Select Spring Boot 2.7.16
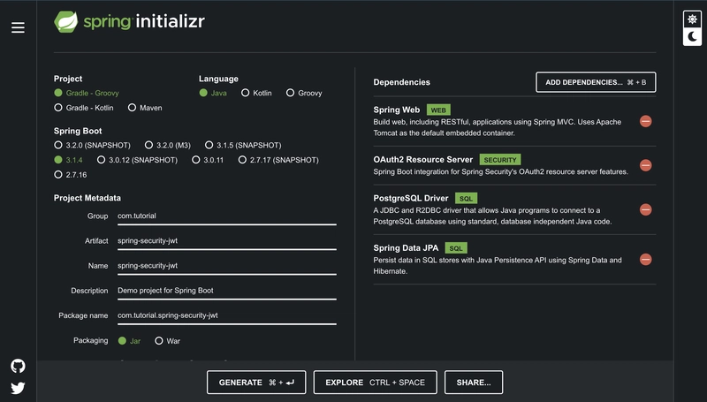The width and height of the screenshot is (707, 402). (70, 175)
